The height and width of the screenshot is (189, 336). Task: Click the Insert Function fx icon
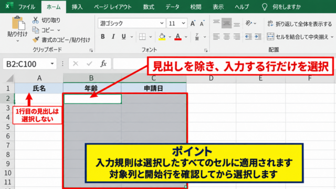103,64
